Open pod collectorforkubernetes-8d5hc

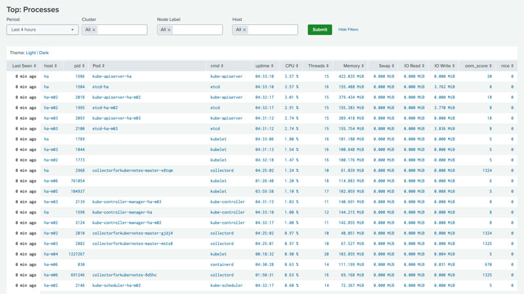124,275
